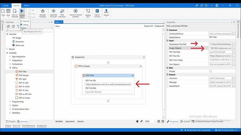Open the Variables panel
This screenshot has height=135, width=241.
(x=59, y=121)
